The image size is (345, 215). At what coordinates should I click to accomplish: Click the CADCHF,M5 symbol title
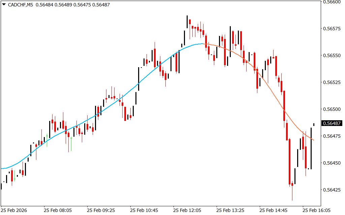(x=20, y=5)
